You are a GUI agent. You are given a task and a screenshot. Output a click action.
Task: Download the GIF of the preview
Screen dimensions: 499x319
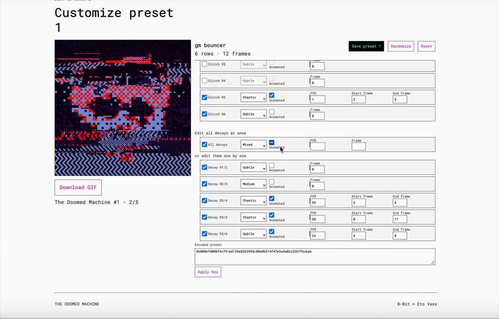coord(78,187)
